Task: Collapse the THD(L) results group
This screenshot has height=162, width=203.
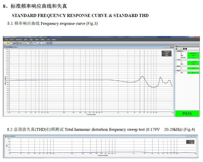Action: 176,60
